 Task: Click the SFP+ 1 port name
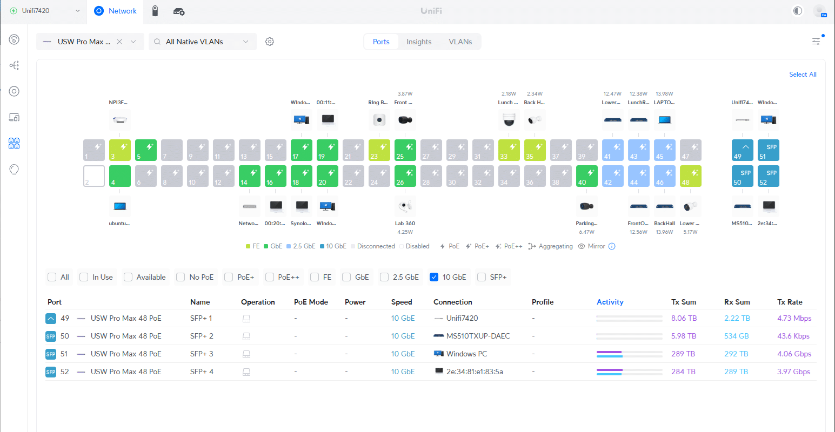pyautogui.click(x=201, y=318)
